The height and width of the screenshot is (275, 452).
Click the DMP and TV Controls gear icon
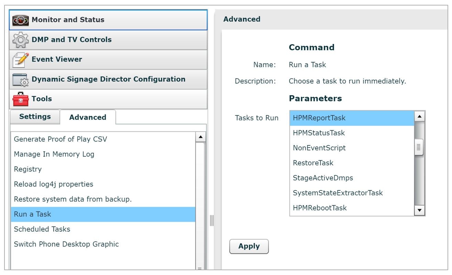pyautogui.click(x=21, y=40)
